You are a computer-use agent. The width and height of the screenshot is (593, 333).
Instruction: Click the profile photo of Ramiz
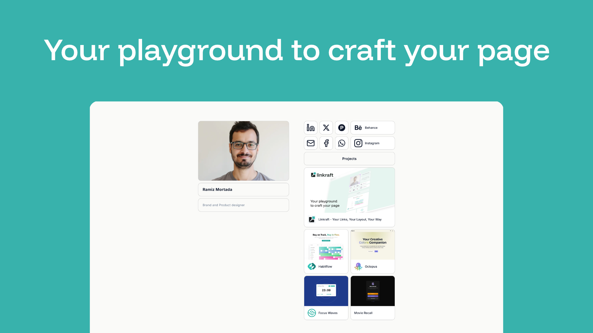click(x=243, y=151)
